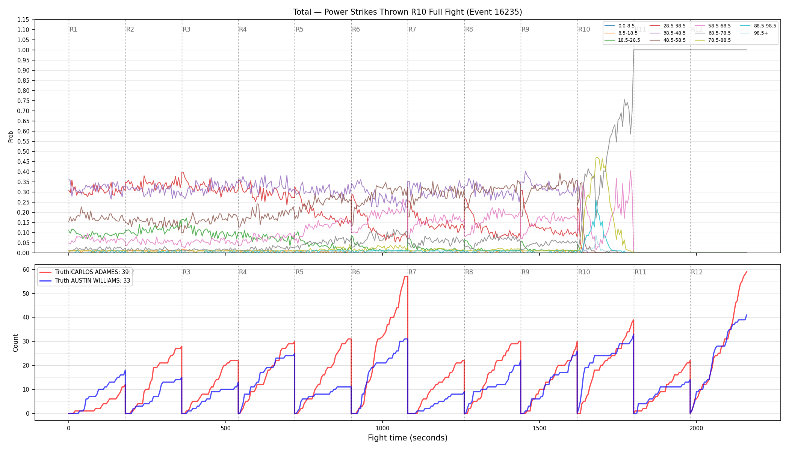Click the 1.00 tick on the Prob axis
The width and height of the screenshot is (789, 451).
pos(23,50)
